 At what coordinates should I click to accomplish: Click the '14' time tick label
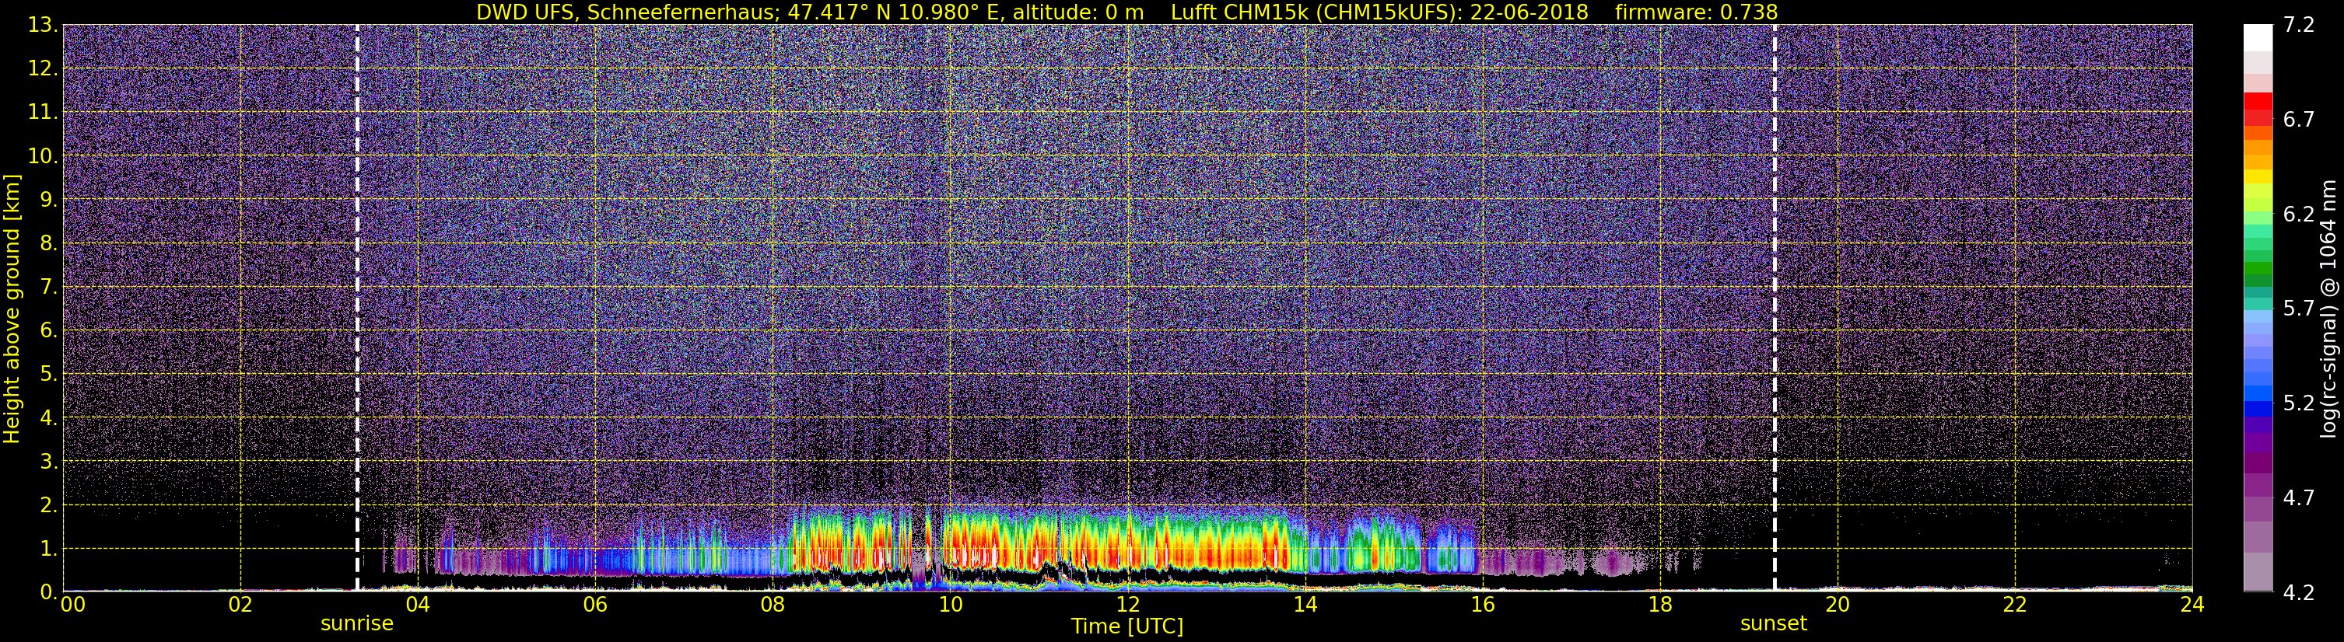coord(1305,605)
